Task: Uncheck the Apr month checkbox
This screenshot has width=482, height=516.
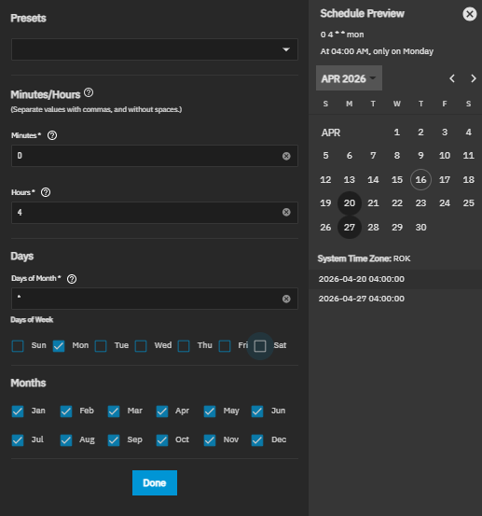Action: tap(162, 411)
